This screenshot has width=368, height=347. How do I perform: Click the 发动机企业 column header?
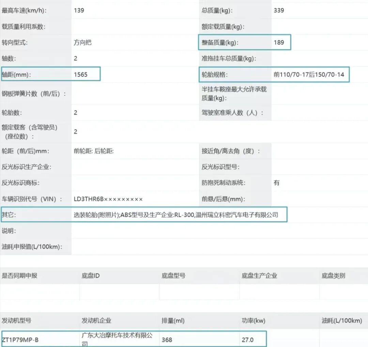pyautogui.click(x=96, y=321)
